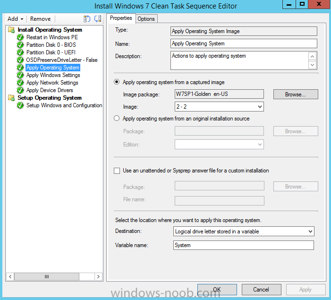This screenshot has height=300, width=331.
Task: Click the folder icon of Setup Operating System group
Action: [x=11, y=98]
